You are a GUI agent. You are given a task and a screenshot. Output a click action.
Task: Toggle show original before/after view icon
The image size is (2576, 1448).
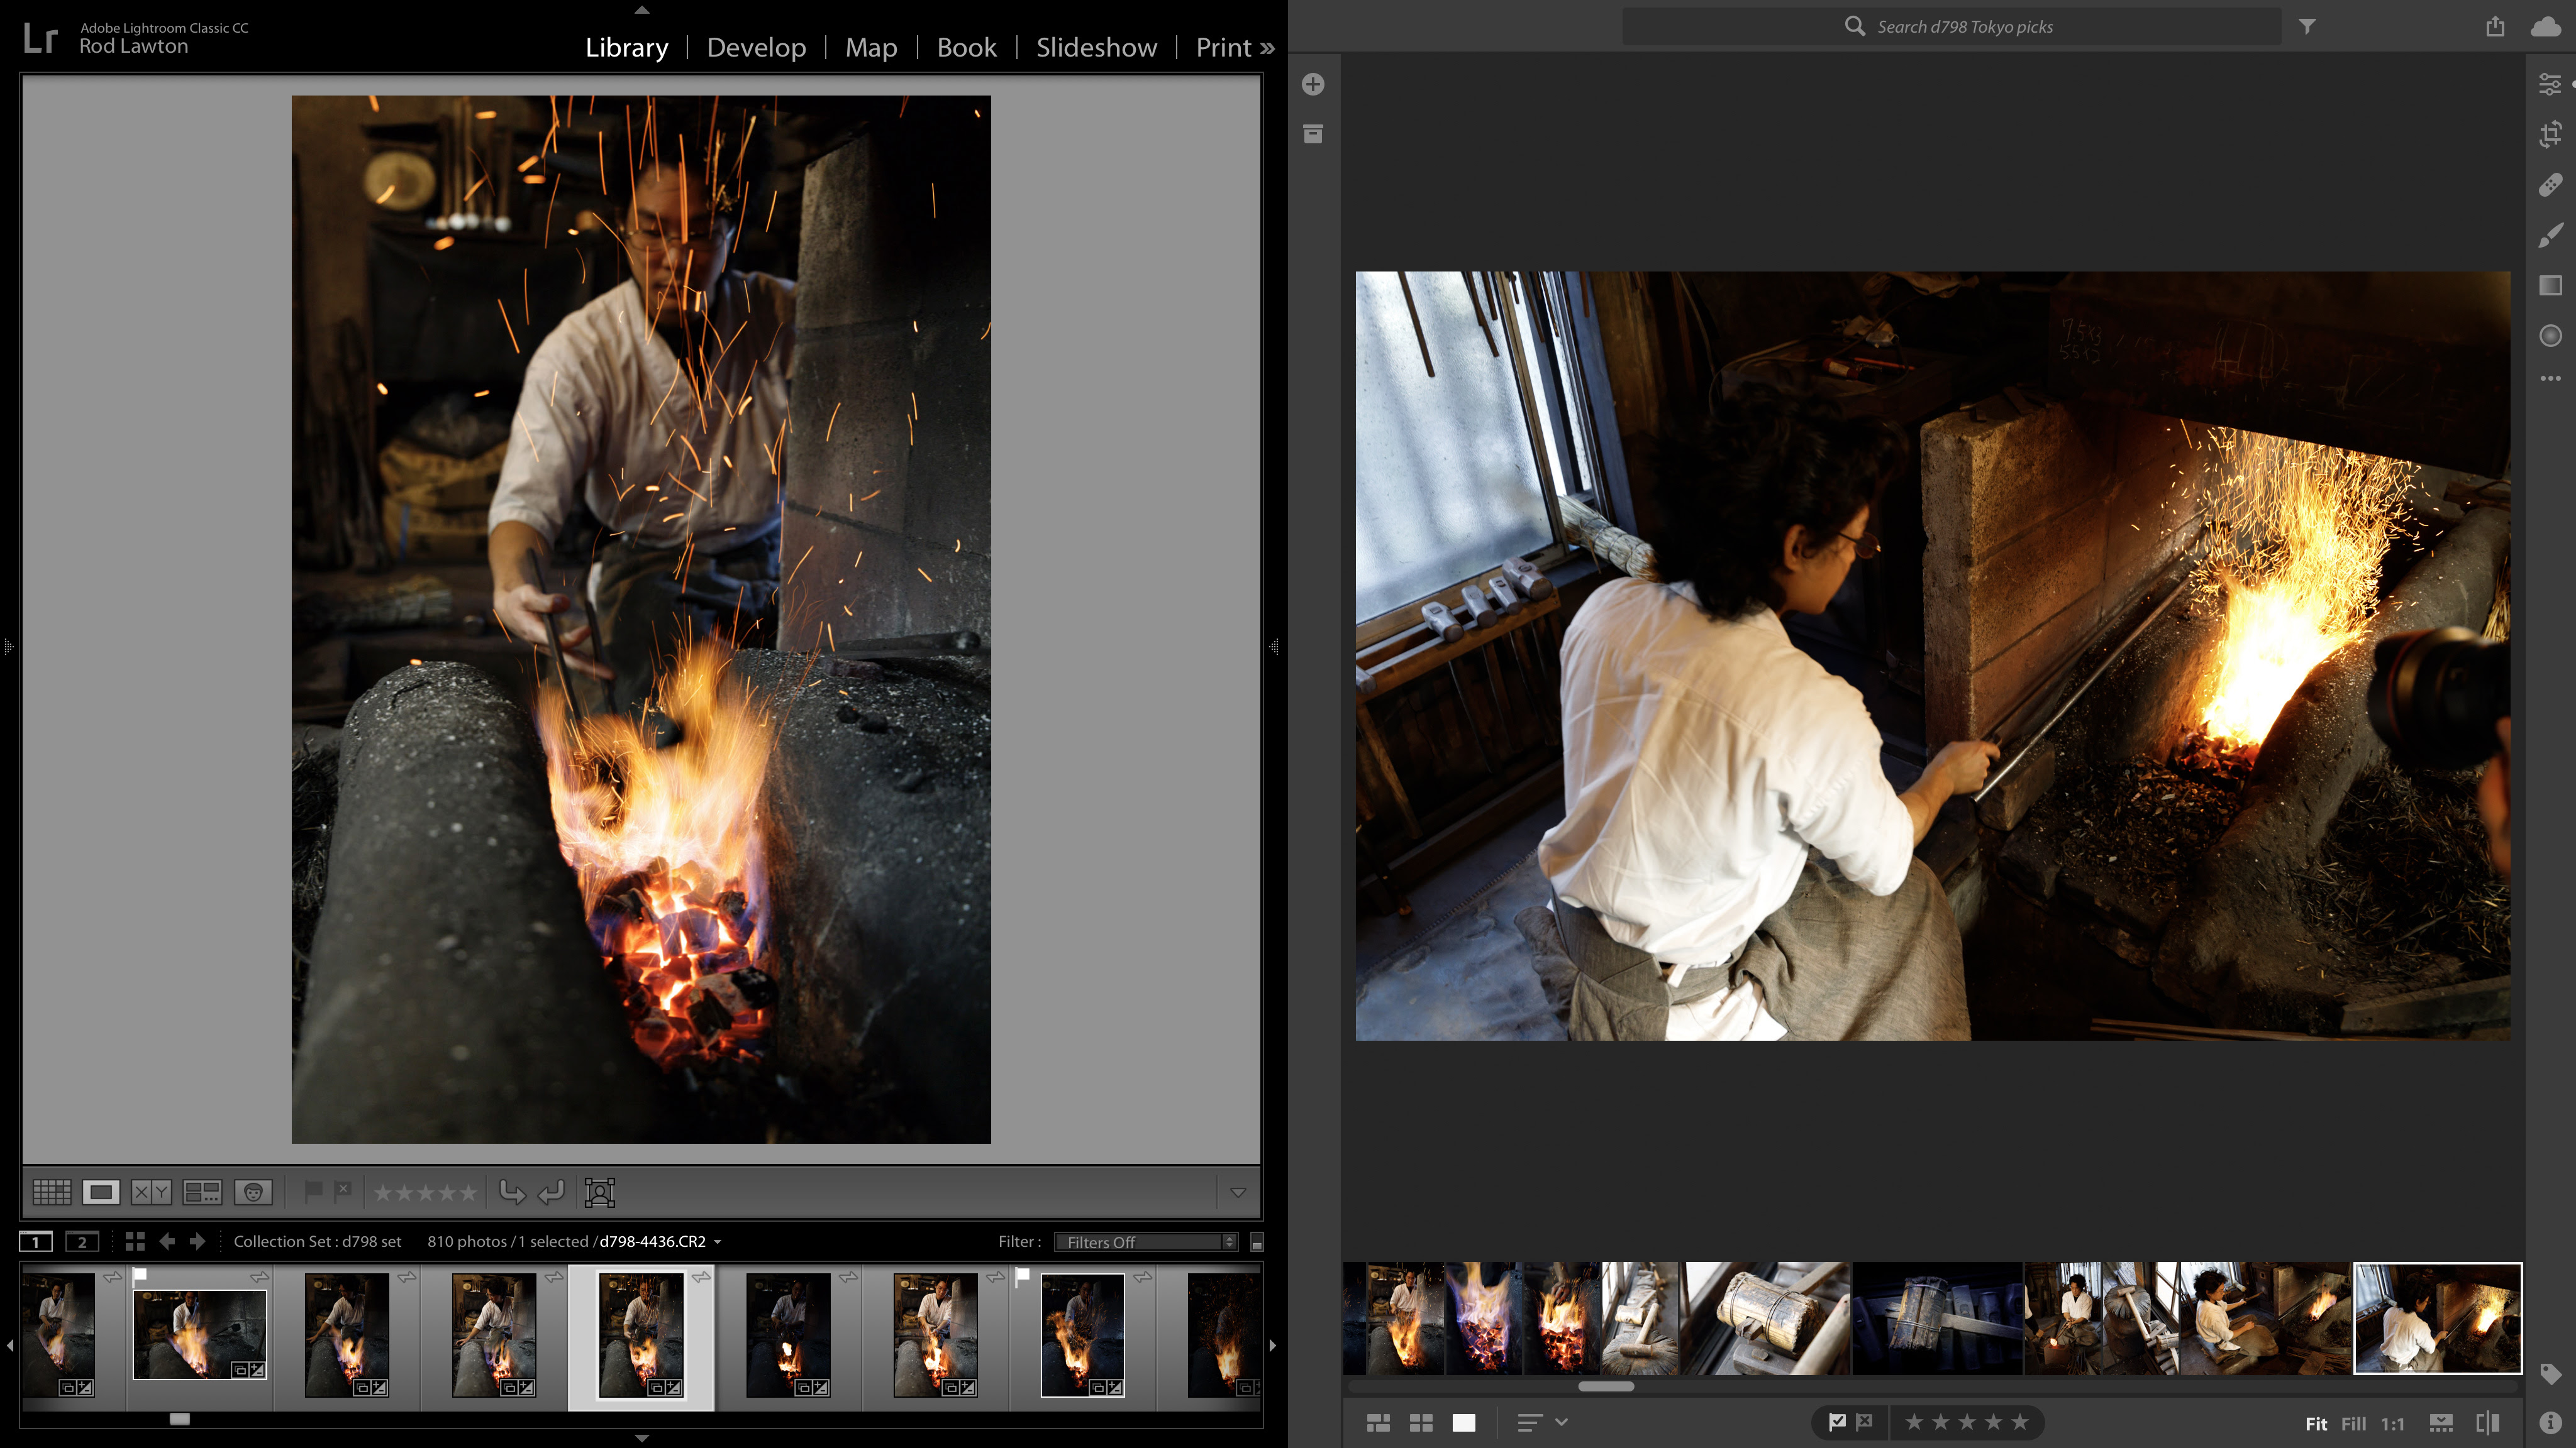tap(2487, 1423)
